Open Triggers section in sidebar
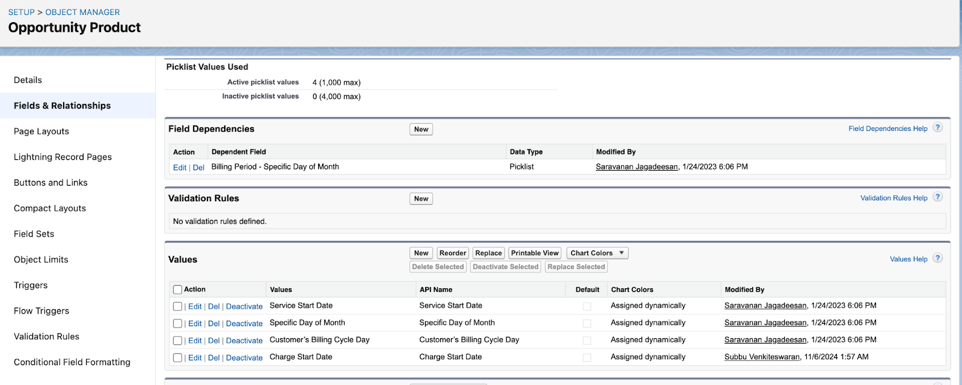Image resolution: width=962 pixels, height=385 pixels. click(31, 285)
